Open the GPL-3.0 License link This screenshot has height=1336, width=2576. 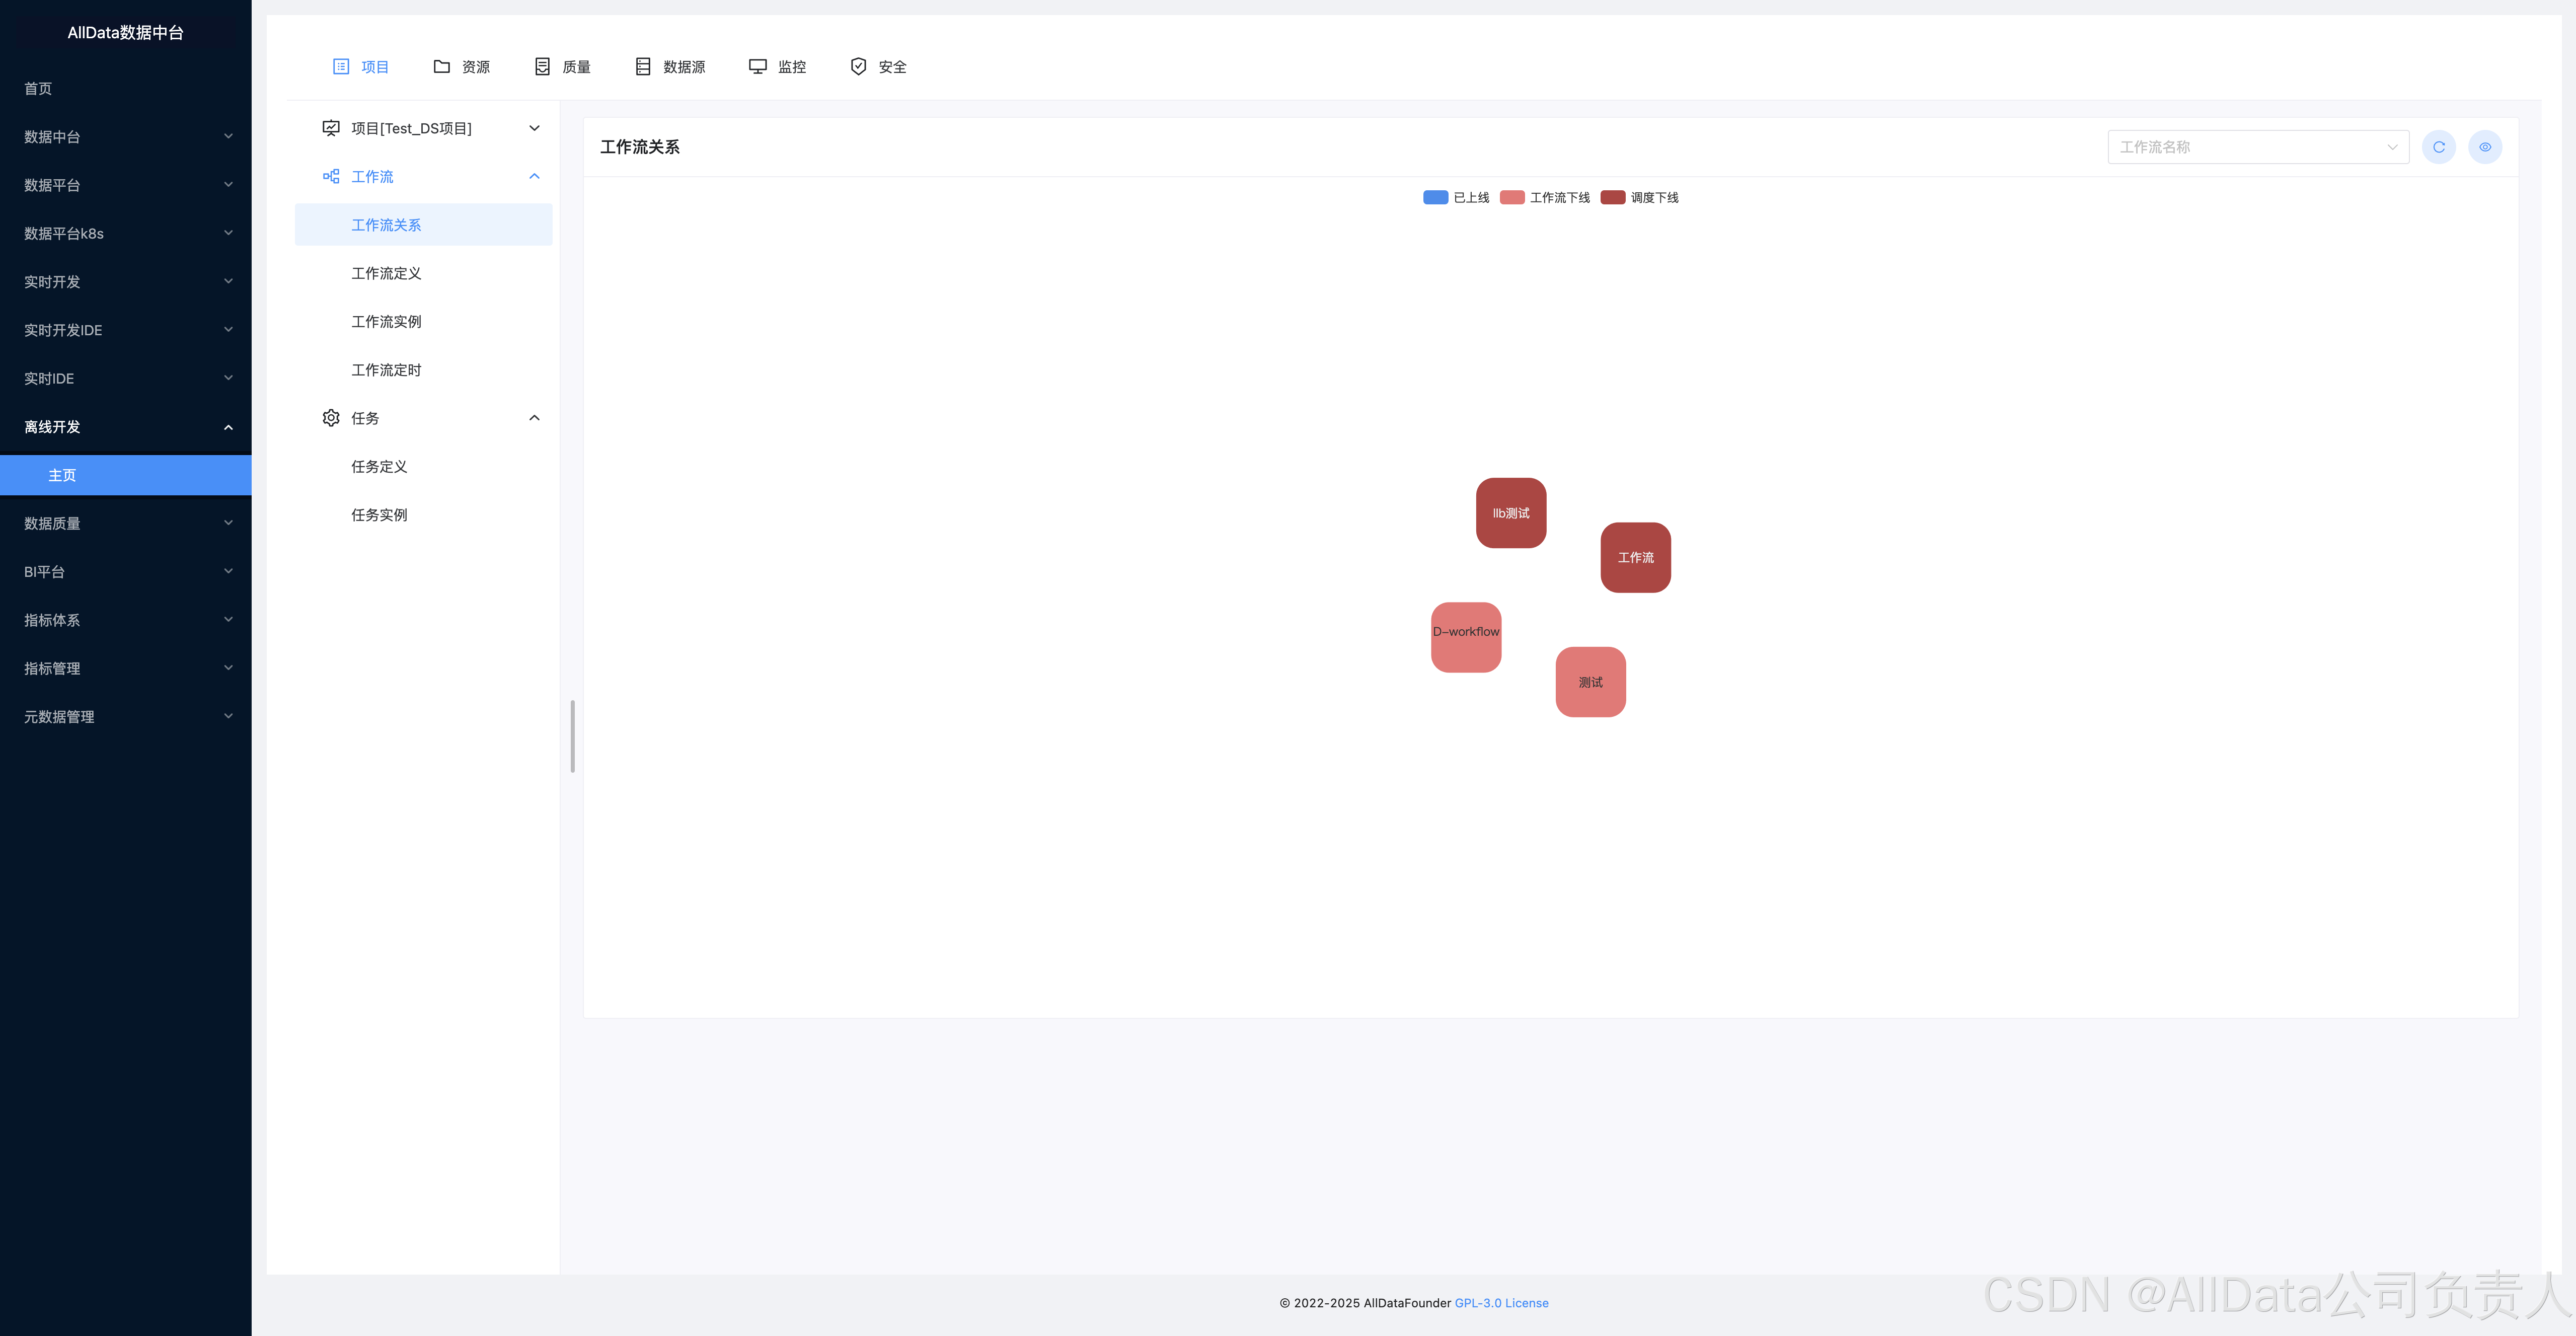pos(1501,1303)
